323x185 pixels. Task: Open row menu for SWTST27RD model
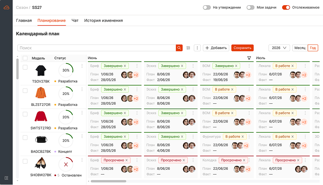tap(82, 113)
